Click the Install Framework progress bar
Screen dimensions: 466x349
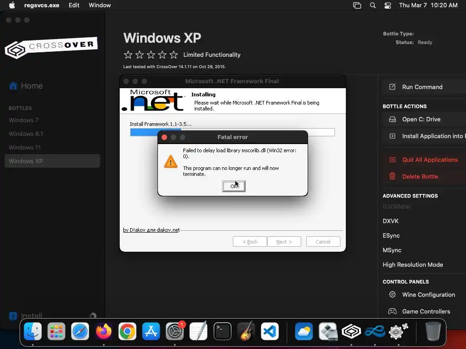(x=233, y=132)
